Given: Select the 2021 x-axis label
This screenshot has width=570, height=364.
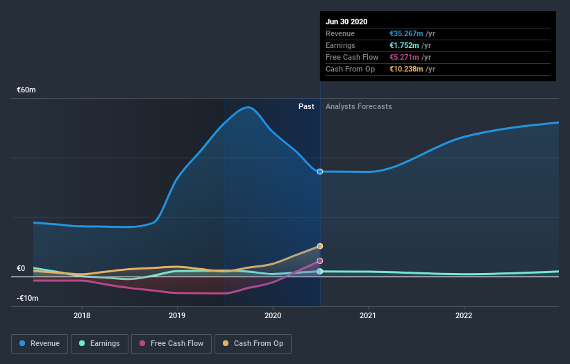Looking at the screenshot, I should (368, 315).
